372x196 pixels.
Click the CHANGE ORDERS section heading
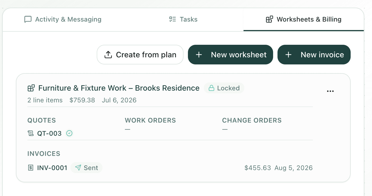coord(252,120)
